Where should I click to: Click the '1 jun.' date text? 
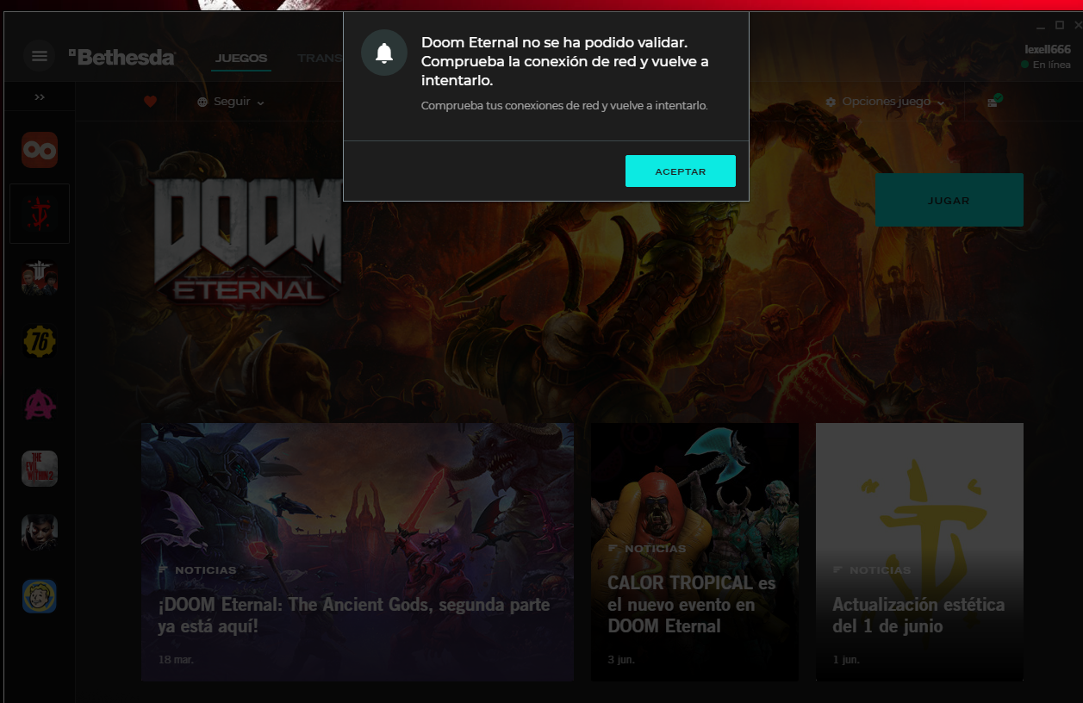846,660
